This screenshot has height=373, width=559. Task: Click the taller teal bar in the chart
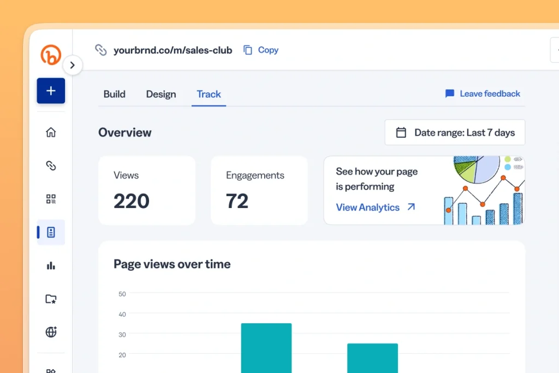click(x=266, y=348)
